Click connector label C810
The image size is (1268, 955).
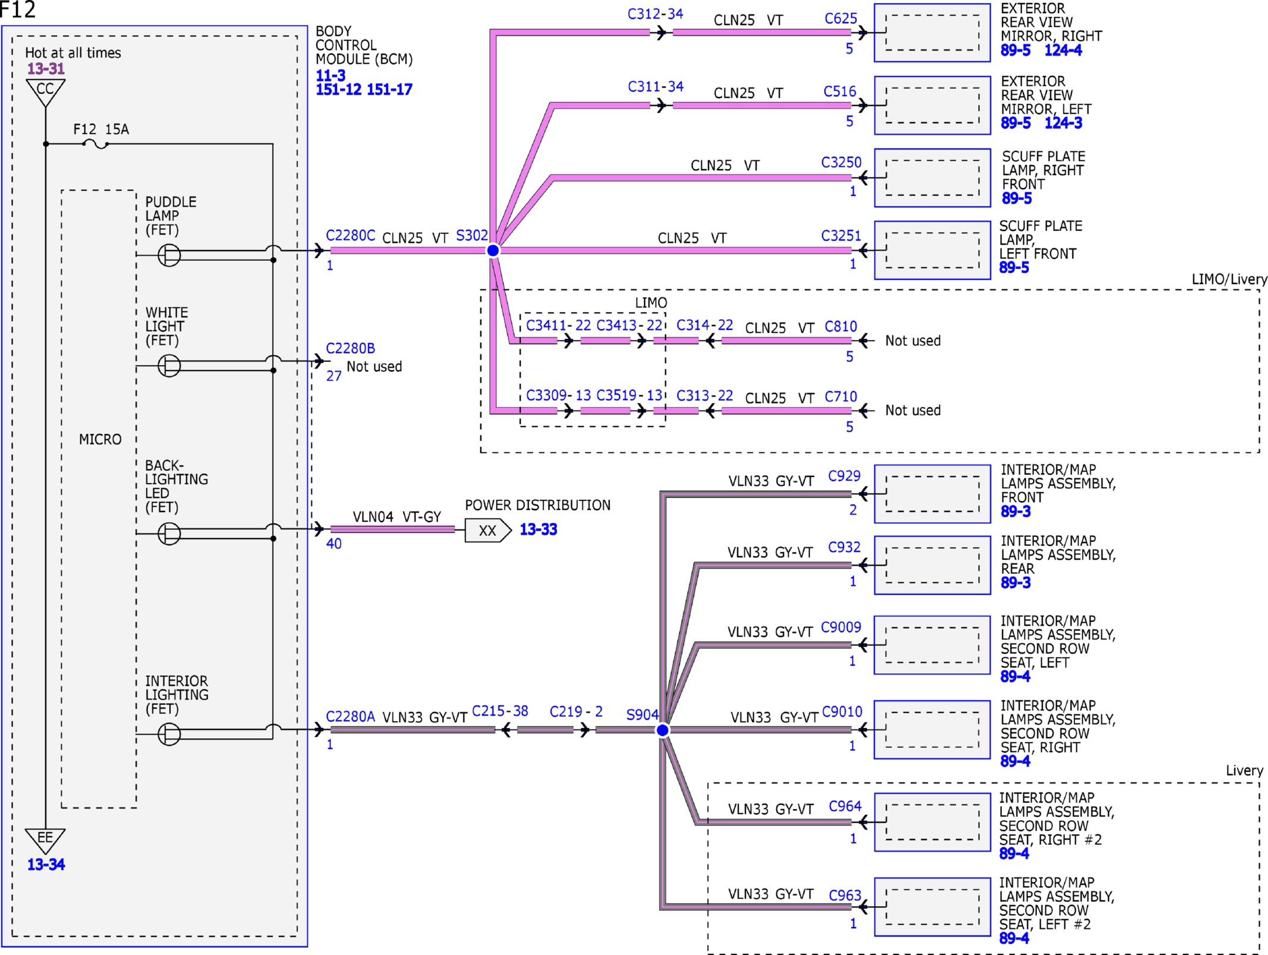pyautogui.click(x=841, y=327)
